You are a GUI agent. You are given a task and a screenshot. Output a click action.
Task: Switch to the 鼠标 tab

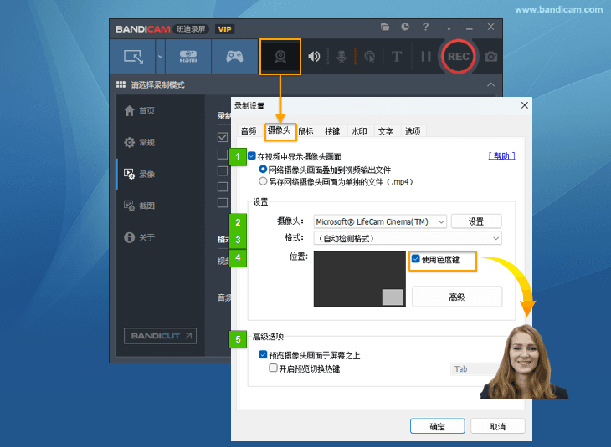tap(305, 131)
